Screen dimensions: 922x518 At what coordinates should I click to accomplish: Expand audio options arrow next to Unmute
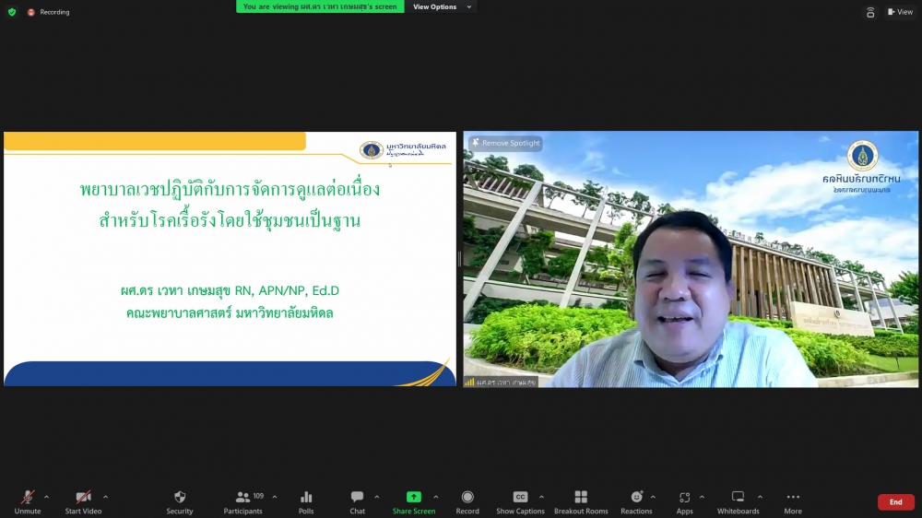click(47, 497)
